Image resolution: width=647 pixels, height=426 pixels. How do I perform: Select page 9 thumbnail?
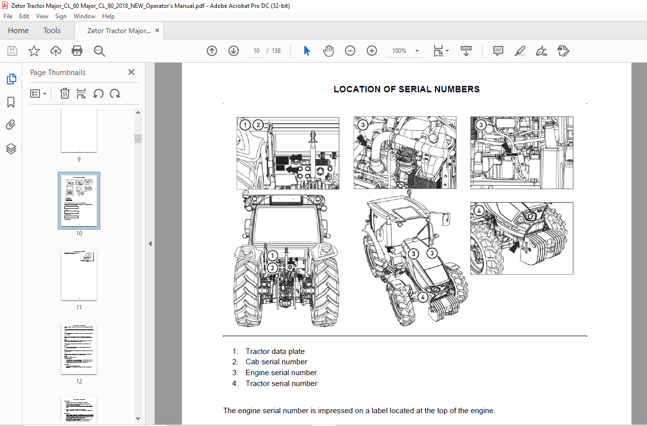point(79,130)
